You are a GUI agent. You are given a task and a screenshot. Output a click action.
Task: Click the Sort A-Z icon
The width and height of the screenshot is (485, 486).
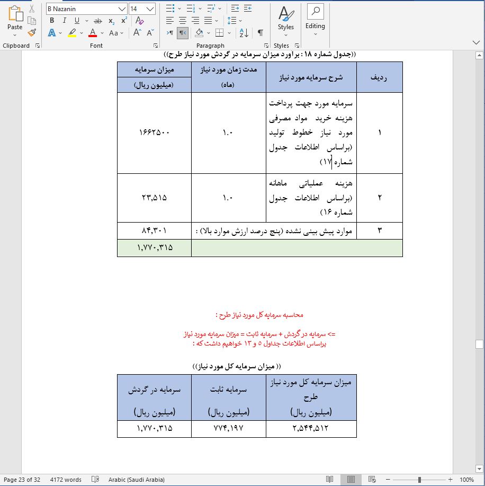pyautogui.click(x=244, y=33)
